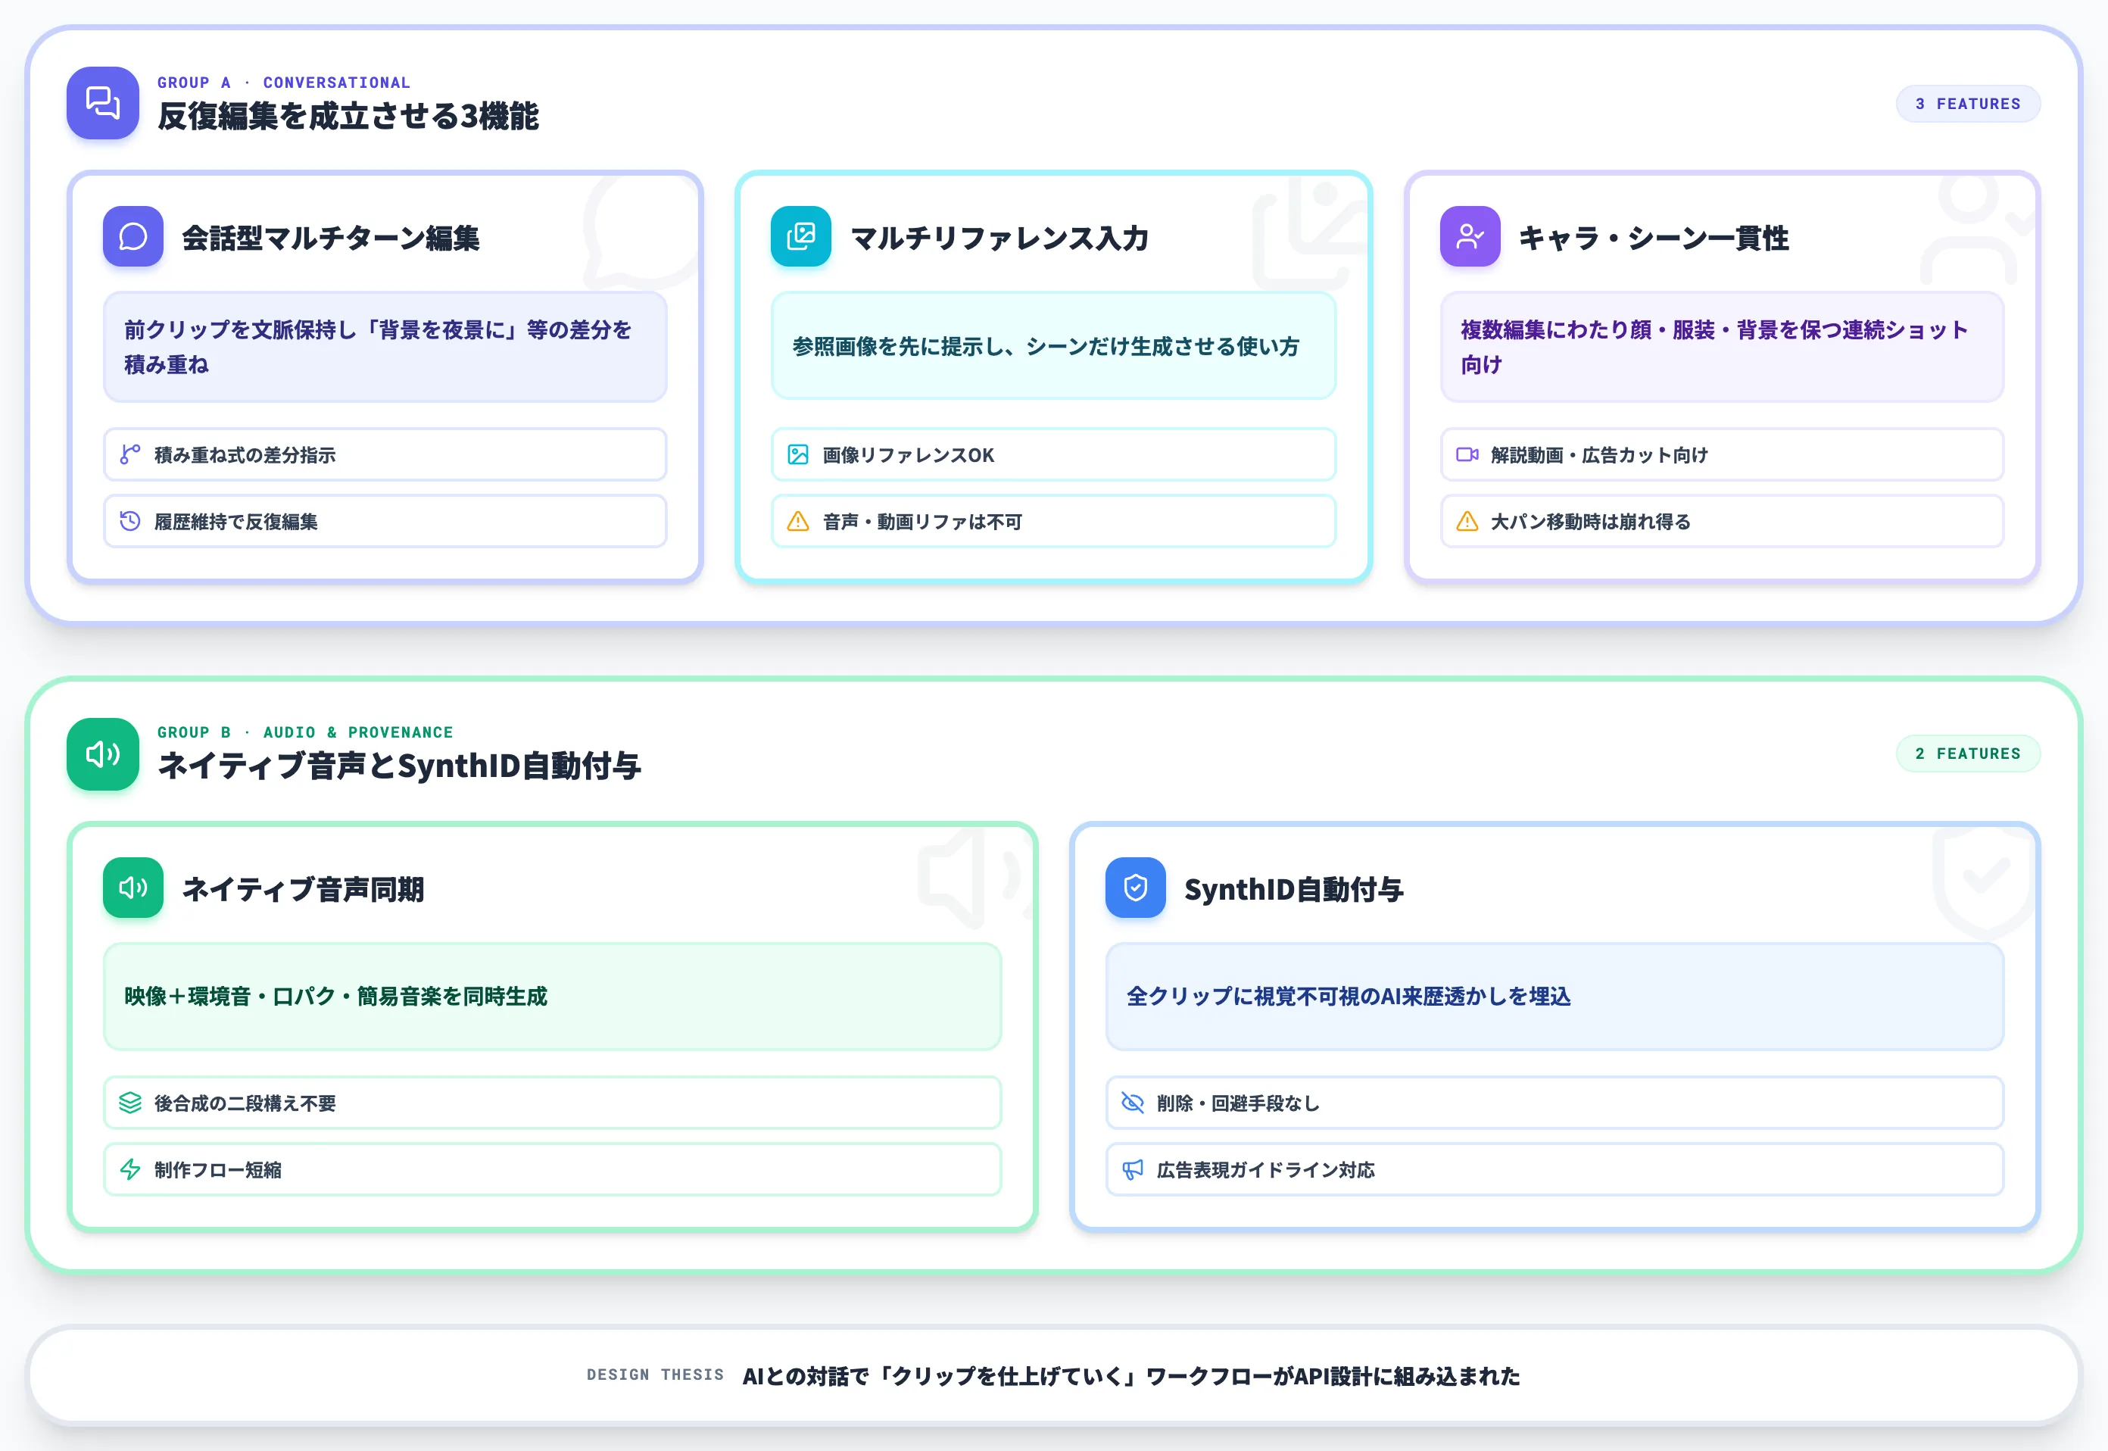Click the image icon beside 画像リファレンスOK

(x=798, y=454)
